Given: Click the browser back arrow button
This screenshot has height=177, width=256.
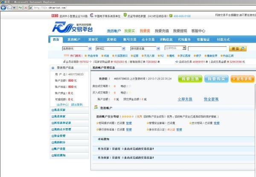Looking at the screenshot, I should pos(4,7).
